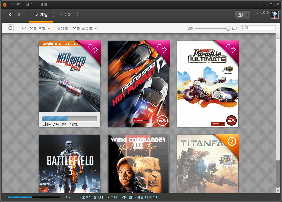Open the 친구 menu

(x=29, y=4)
